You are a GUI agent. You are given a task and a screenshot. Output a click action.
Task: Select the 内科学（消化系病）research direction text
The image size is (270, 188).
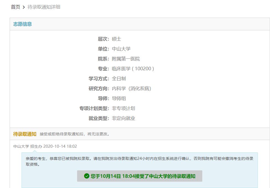tap(132, 88)
